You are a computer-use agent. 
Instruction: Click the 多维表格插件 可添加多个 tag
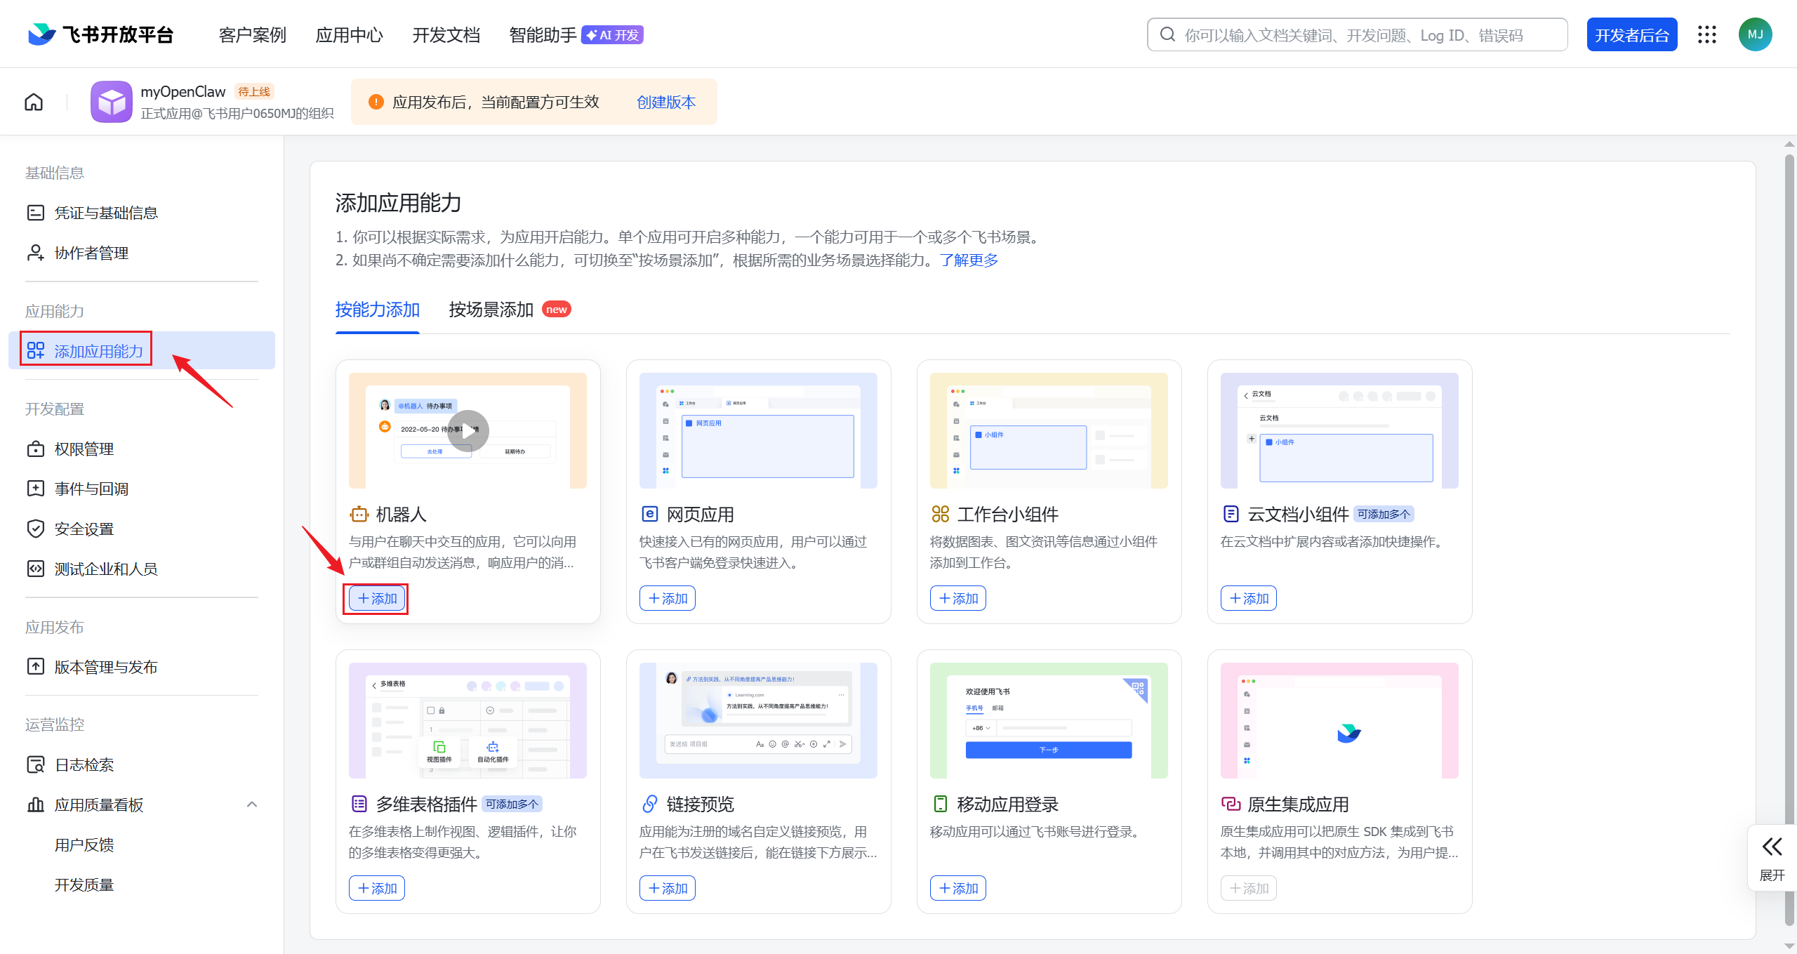pos(512,804)
